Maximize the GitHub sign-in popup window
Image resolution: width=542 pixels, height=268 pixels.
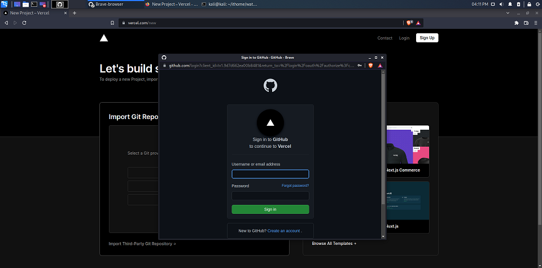tap(376, 58)
